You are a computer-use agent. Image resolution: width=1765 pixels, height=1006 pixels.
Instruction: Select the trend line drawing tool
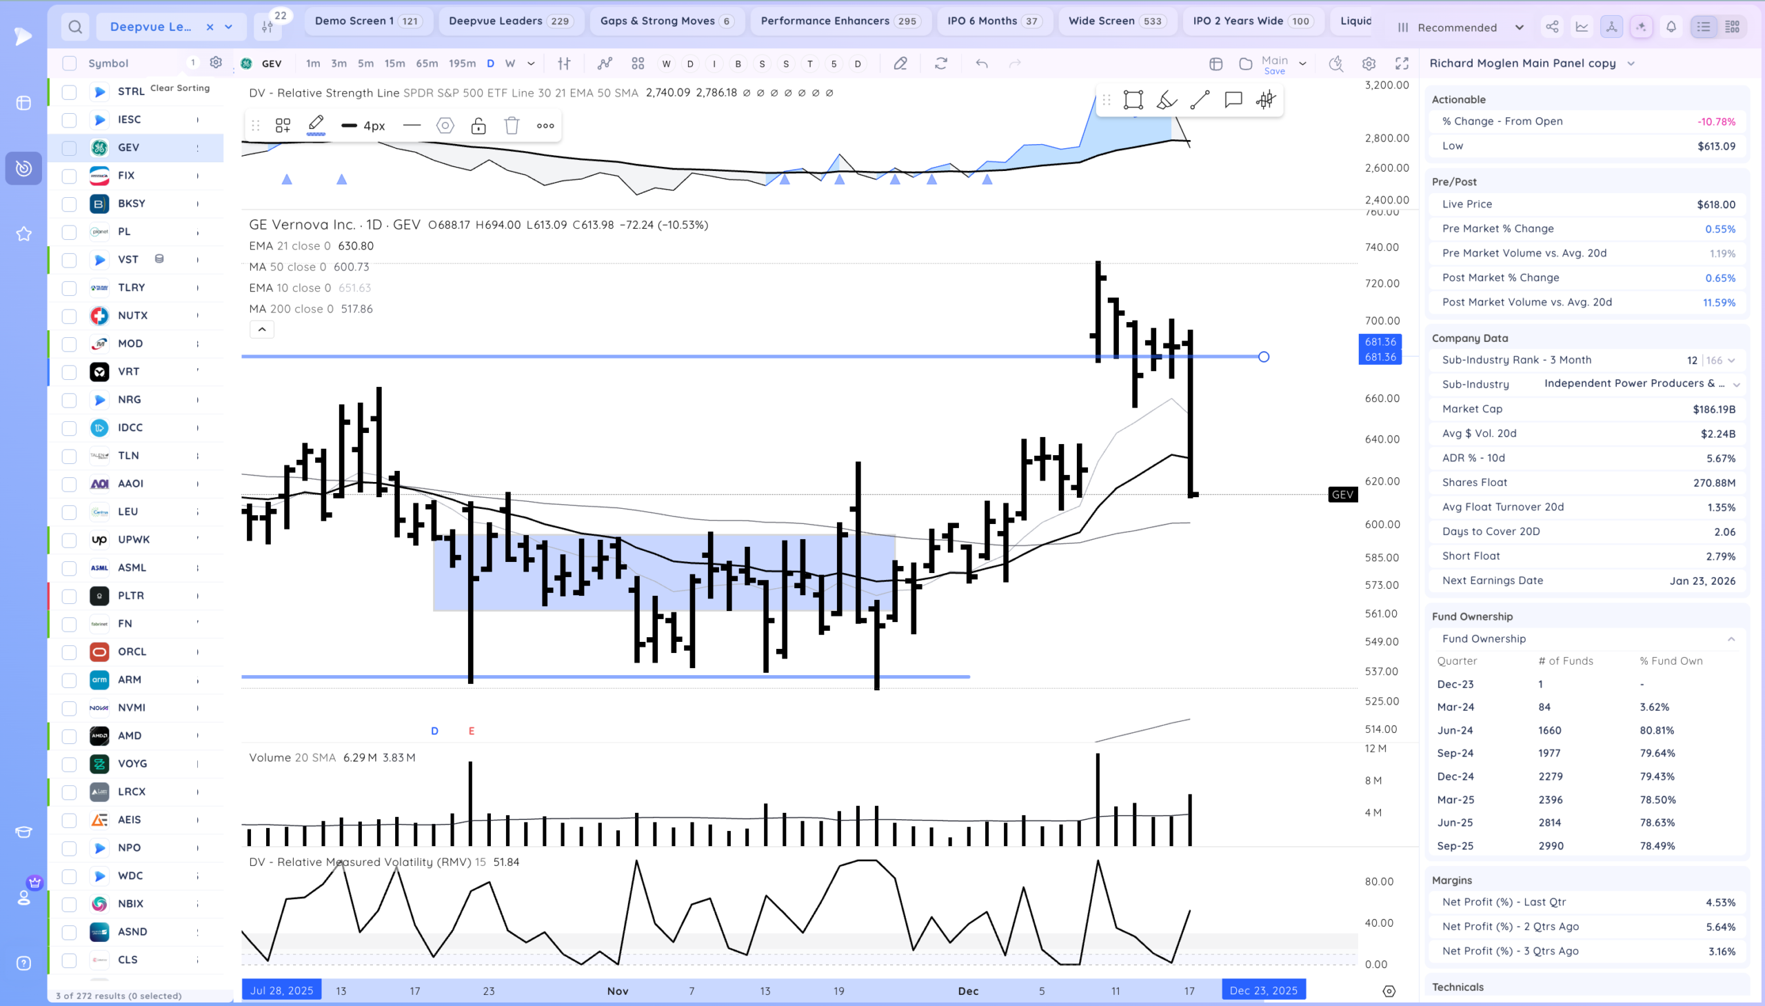(x=1200, y=100)
